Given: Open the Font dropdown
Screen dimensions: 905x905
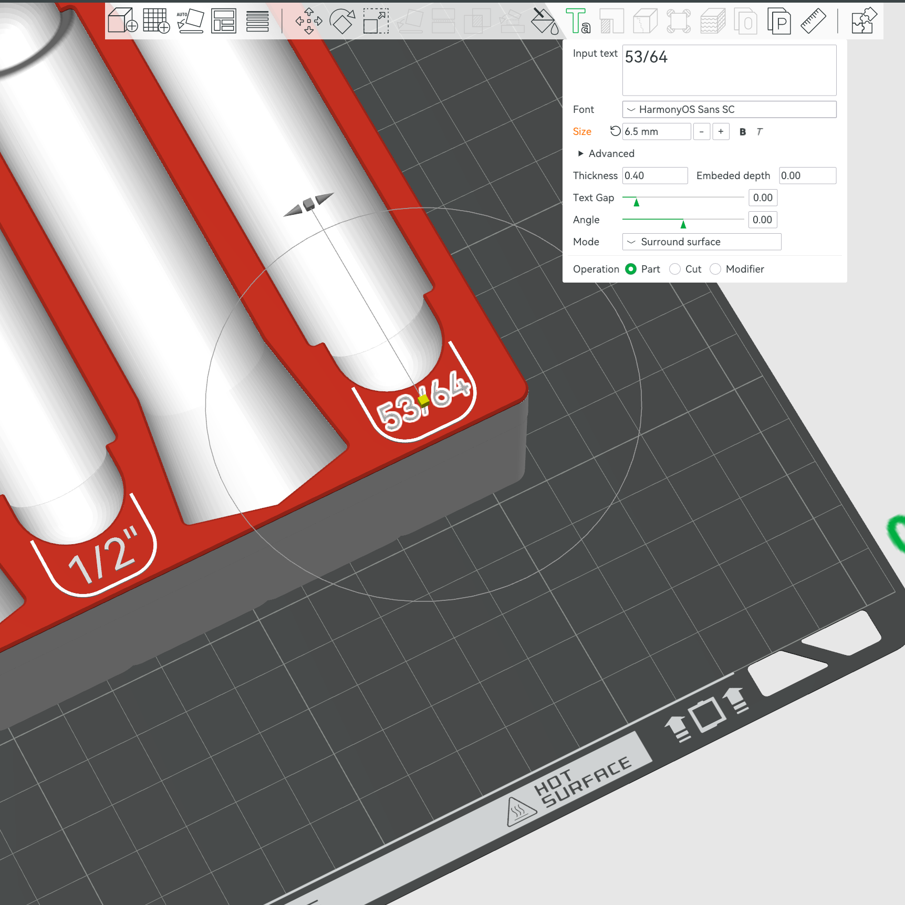Looking at the screenshot, I should point(729,109).
